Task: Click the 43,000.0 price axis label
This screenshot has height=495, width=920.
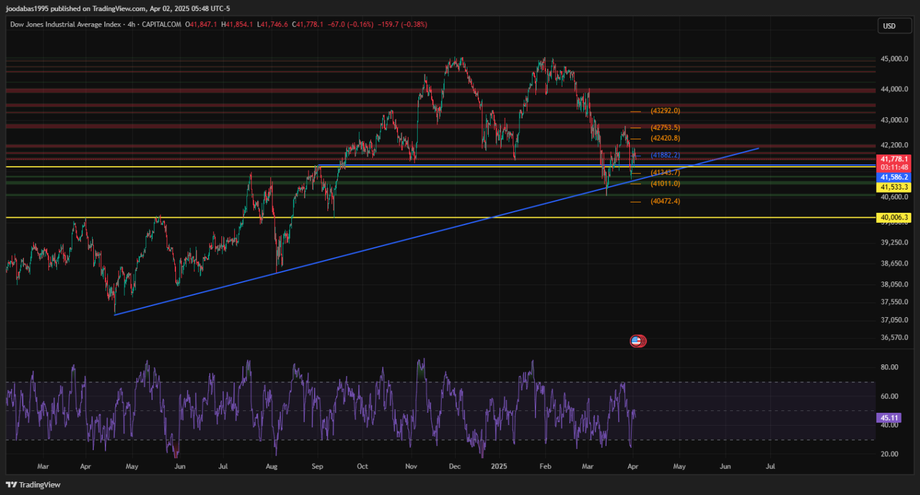Action: tap(894, 120)
